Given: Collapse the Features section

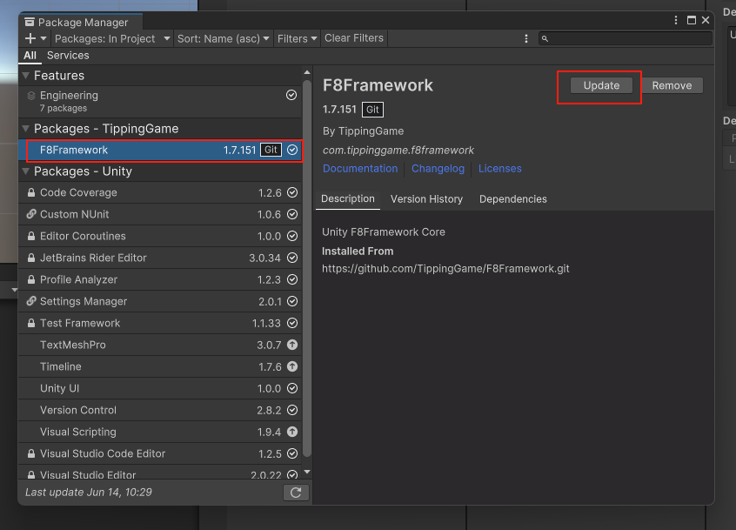Looking at the screenshot, I should 28,76.
